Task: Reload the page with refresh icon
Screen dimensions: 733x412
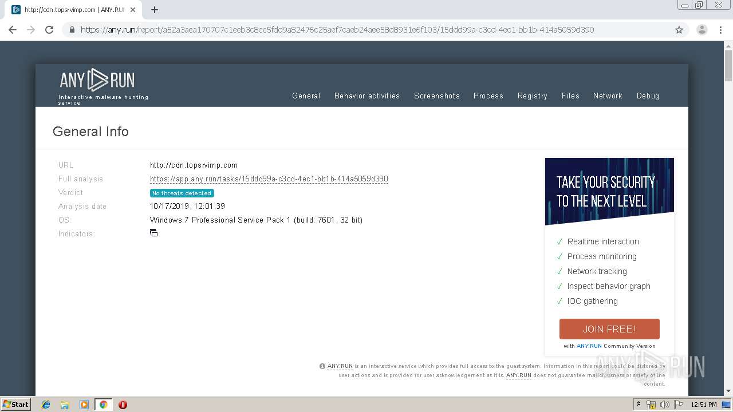Action: pyautogui.click(x=49, y=30)
